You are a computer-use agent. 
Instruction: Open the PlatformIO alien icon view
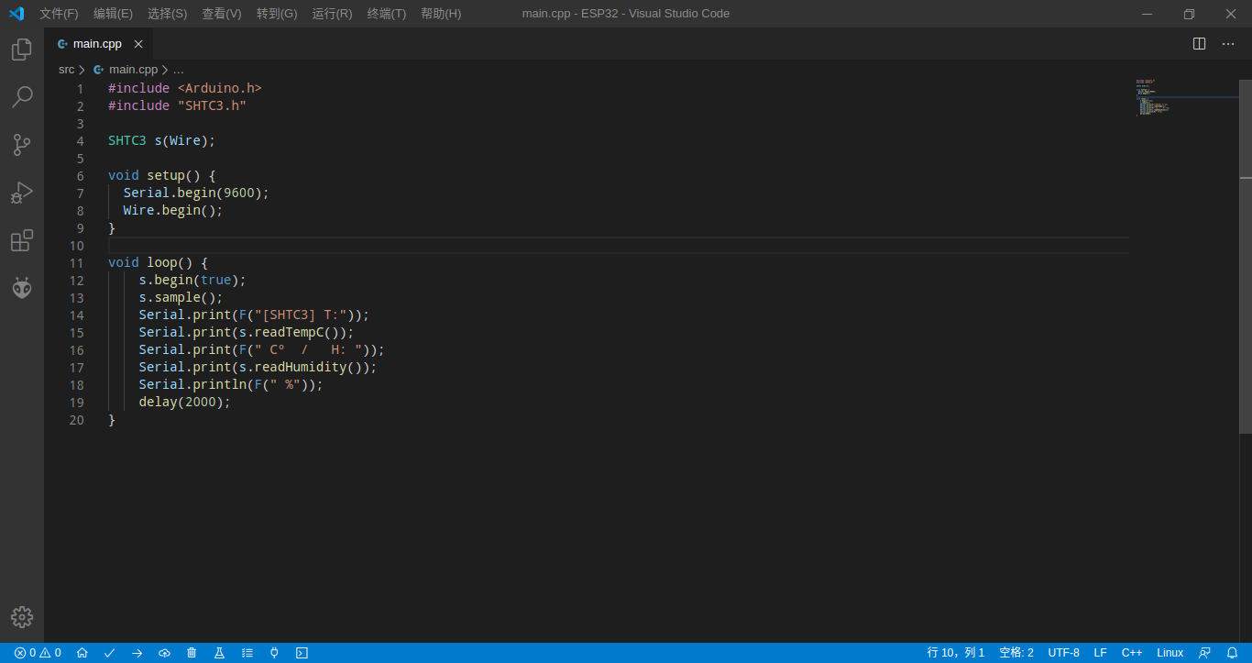(22, 288)
